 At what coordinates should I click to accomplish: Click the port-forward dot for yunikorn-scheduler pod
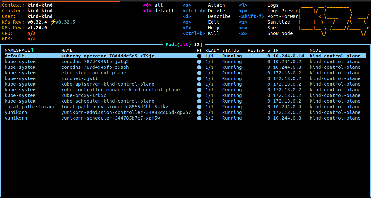pyautogui.click(x=199, y=118)
